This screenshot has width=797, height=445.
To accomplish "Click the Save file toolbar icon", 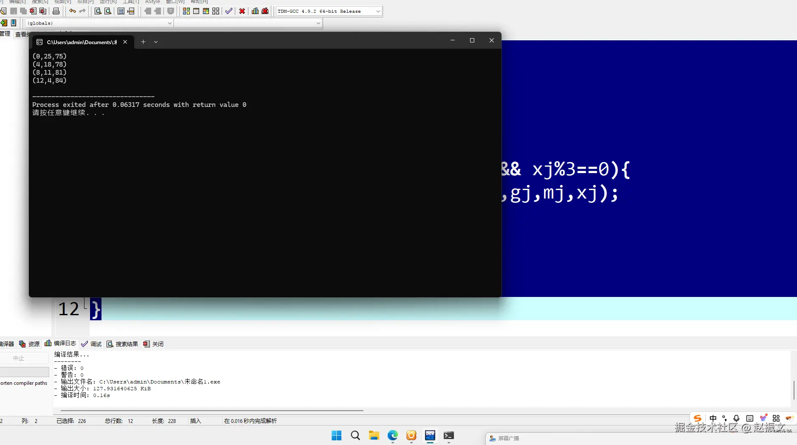I will [14, 11].
